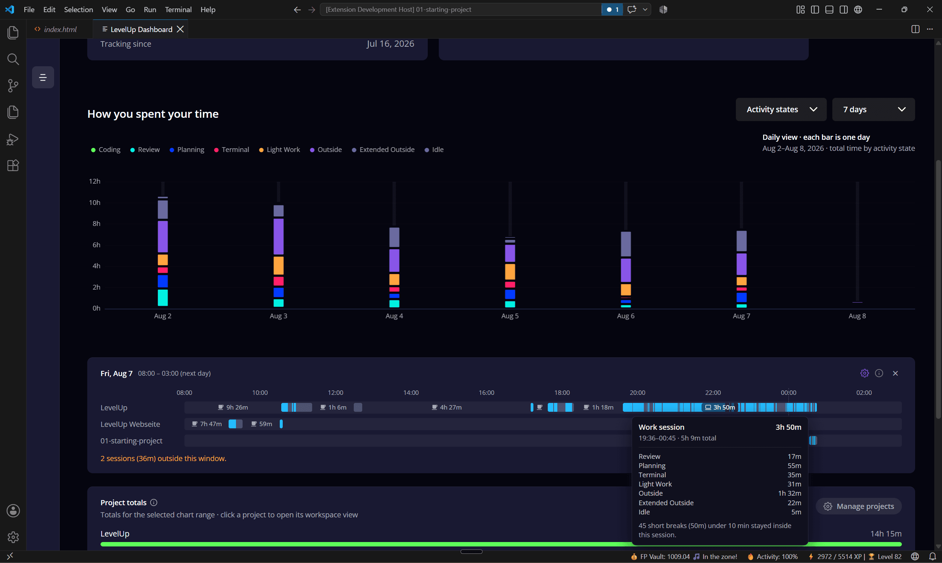The image size is (942, 563).
Task: Close the Fri, Aug 7 timeline panel
Action: [895, 373]
